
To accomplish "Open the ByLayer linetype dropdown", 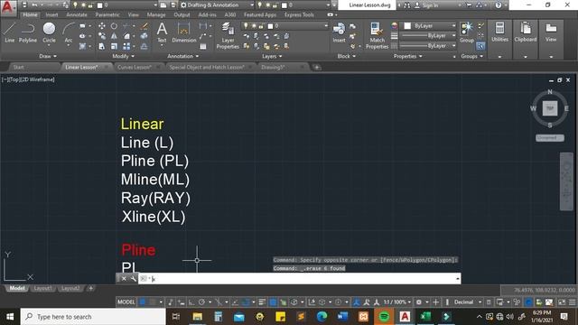I will click(x=428, y=46).
